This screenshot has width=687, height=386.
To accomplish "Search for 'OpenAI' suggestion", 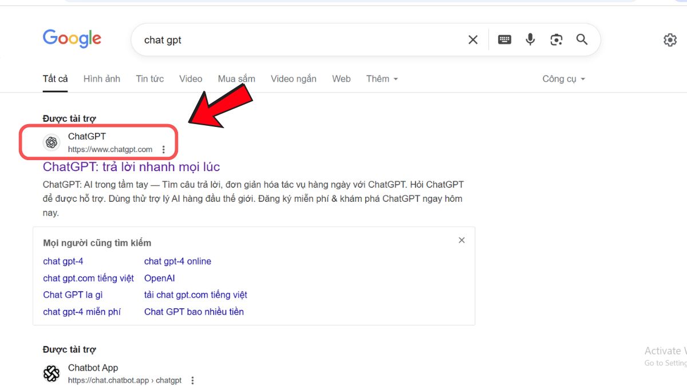I will 160,278.
